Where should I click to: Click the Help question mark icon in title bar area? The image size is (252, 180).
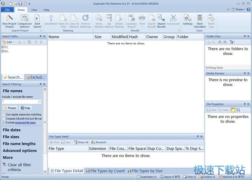(248, 9)
